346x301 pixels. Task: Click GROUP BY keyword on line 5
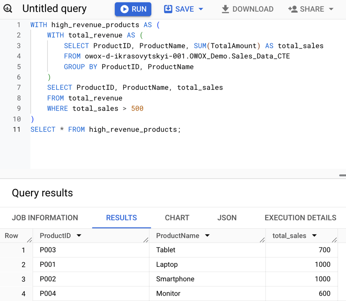(81, 67)
